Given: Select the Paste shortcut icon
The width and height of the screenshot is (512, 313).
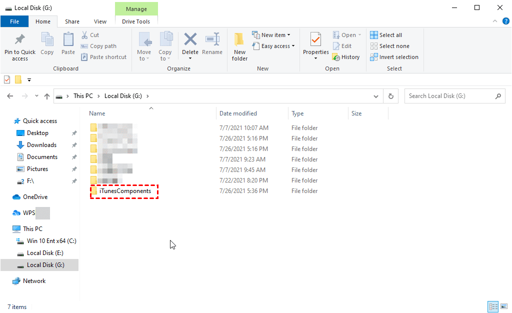Looking at the screenshot, I should click(103, 56).
